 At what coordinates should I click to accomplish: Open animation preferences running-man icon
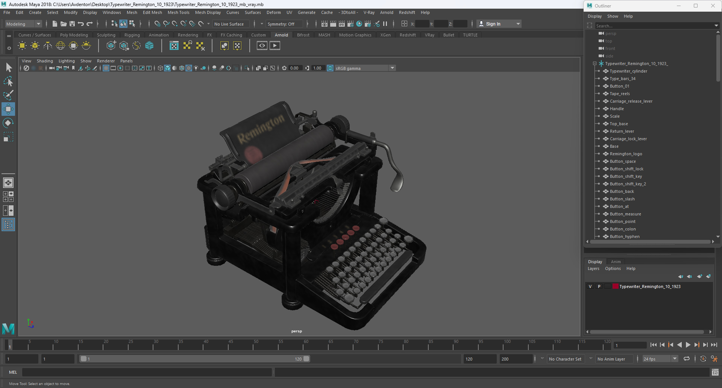(714, 359)
